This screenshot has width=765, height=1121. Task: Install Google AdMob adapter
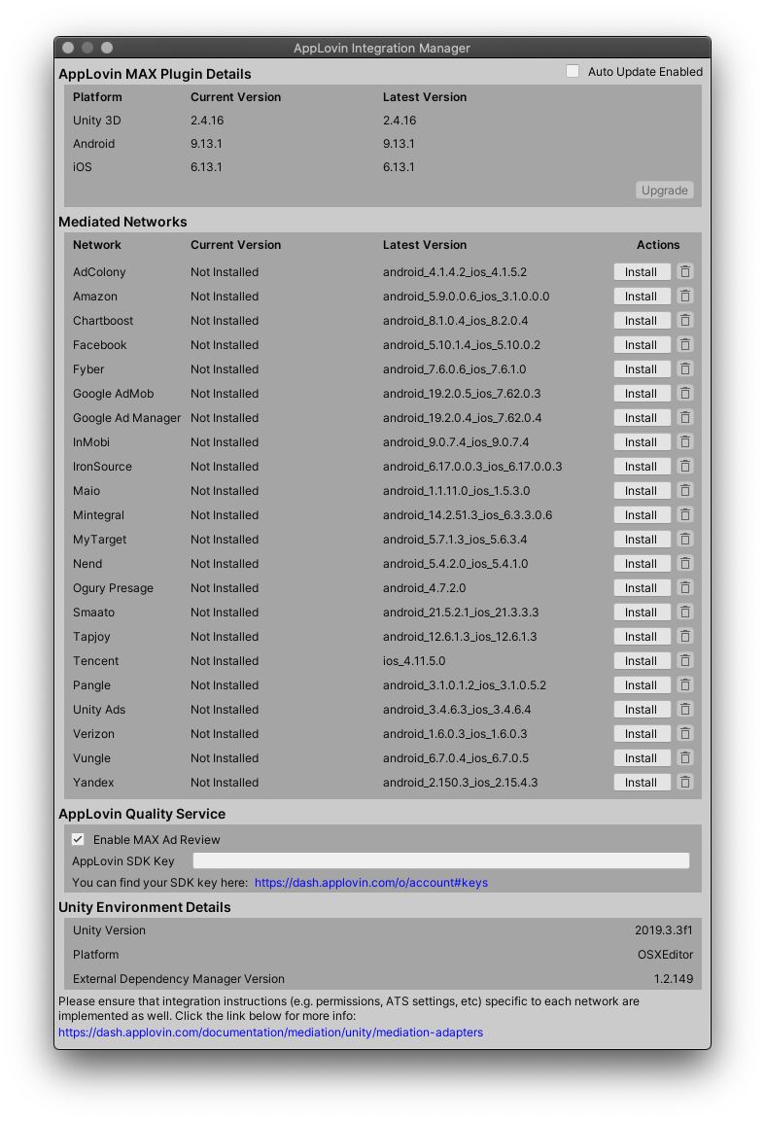642,393
